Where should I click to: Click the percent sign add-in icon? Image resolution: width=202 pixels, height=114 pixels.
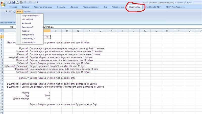click(x=10, y=11)
